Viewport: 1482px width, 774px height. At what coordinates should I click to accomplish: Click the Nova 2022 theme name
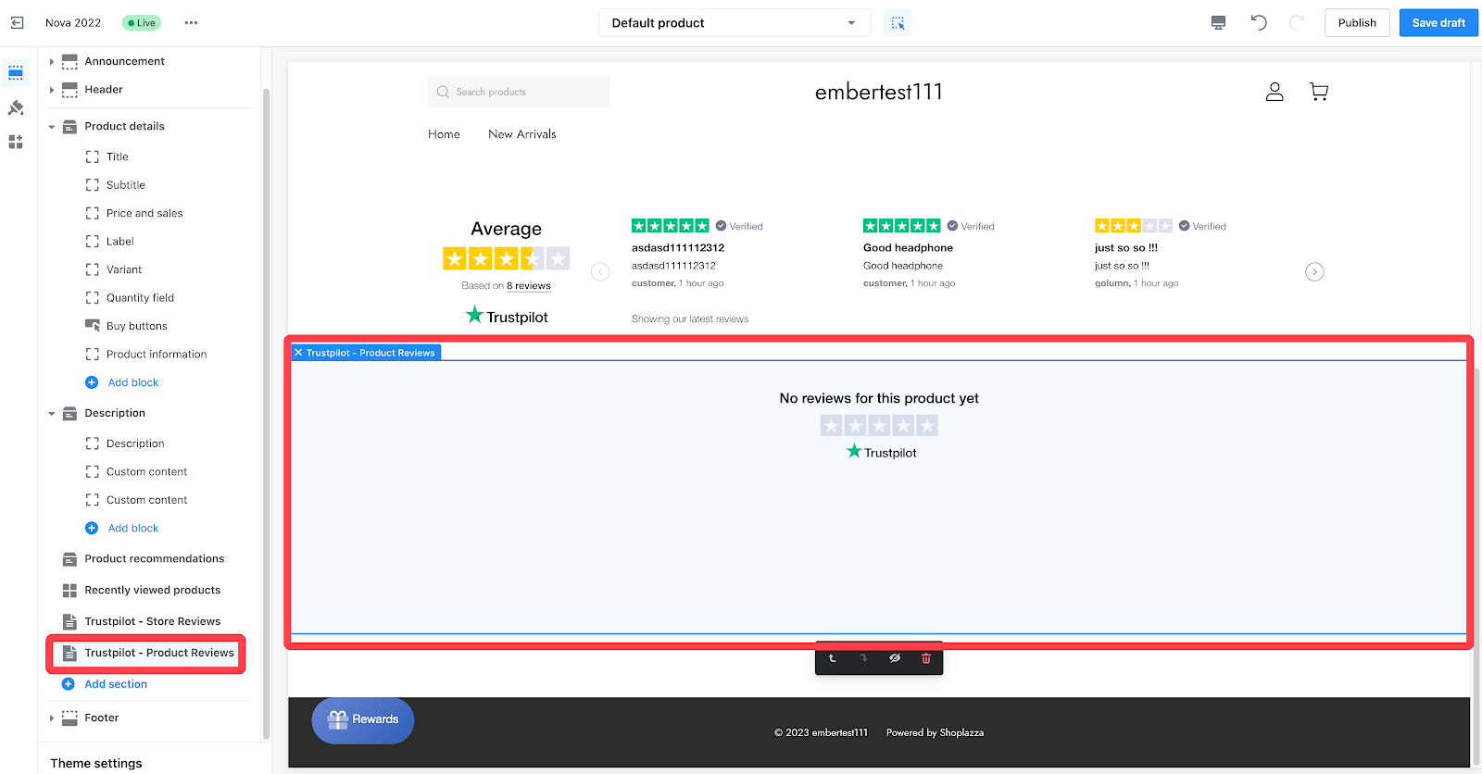pyautogui.click(x=73, y=23)
